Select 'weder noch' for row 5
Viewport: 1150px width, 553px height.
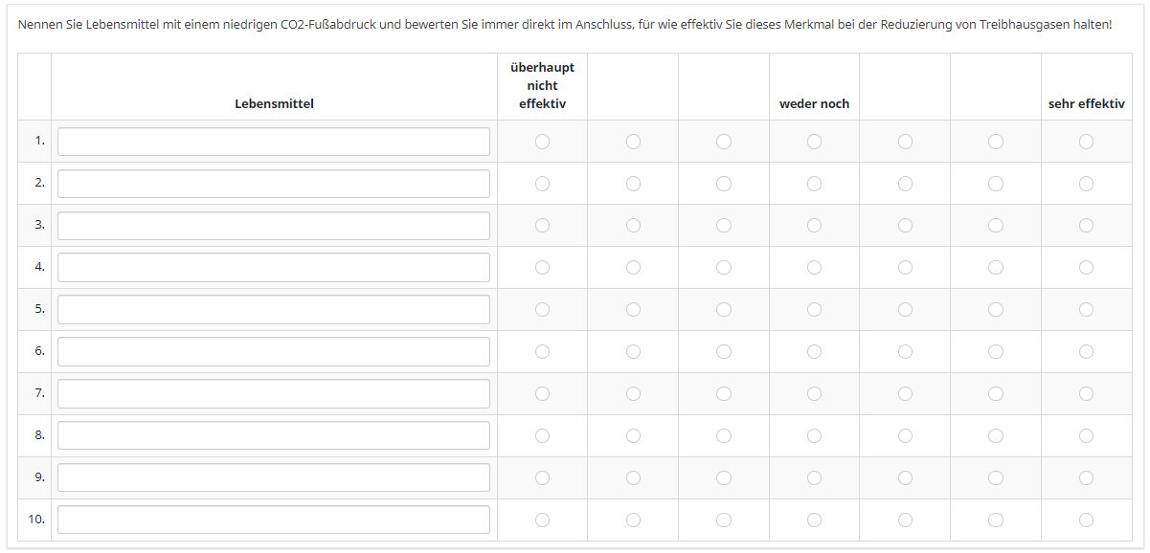[814, 310]
